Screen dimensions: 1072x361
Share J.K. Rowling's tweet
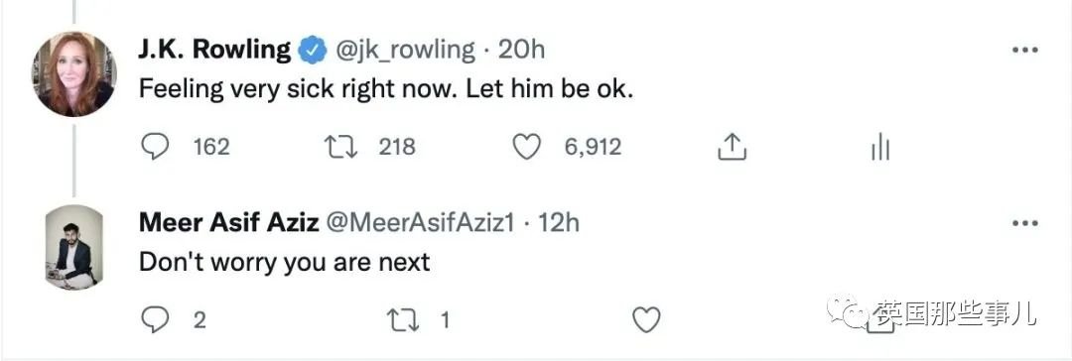[732, 147]
